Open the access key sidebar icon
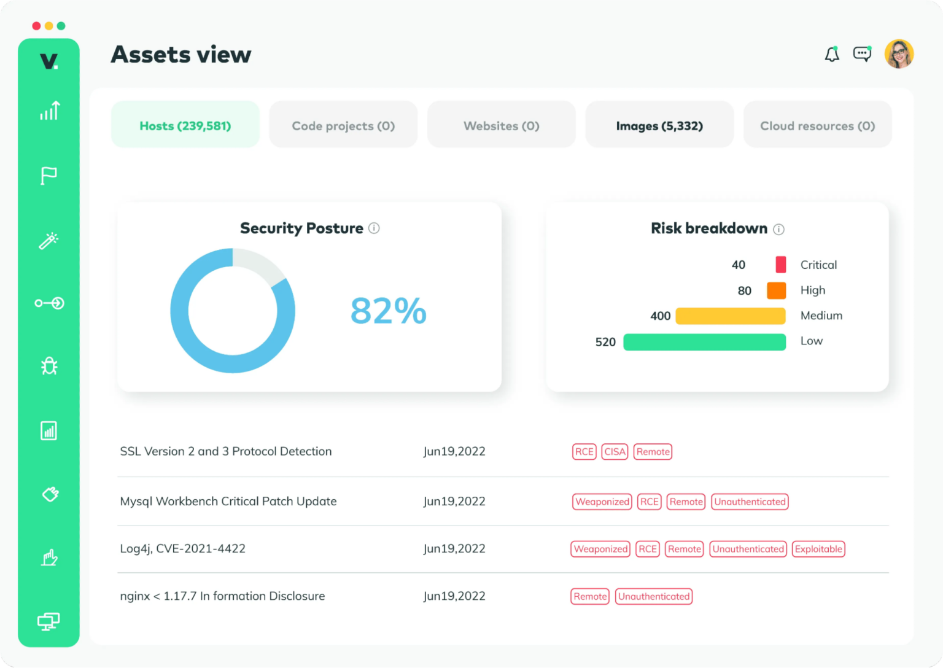Image resolution: width=943 pixels, height=668 pixels. pyautogui.click(x=49, y=303)
